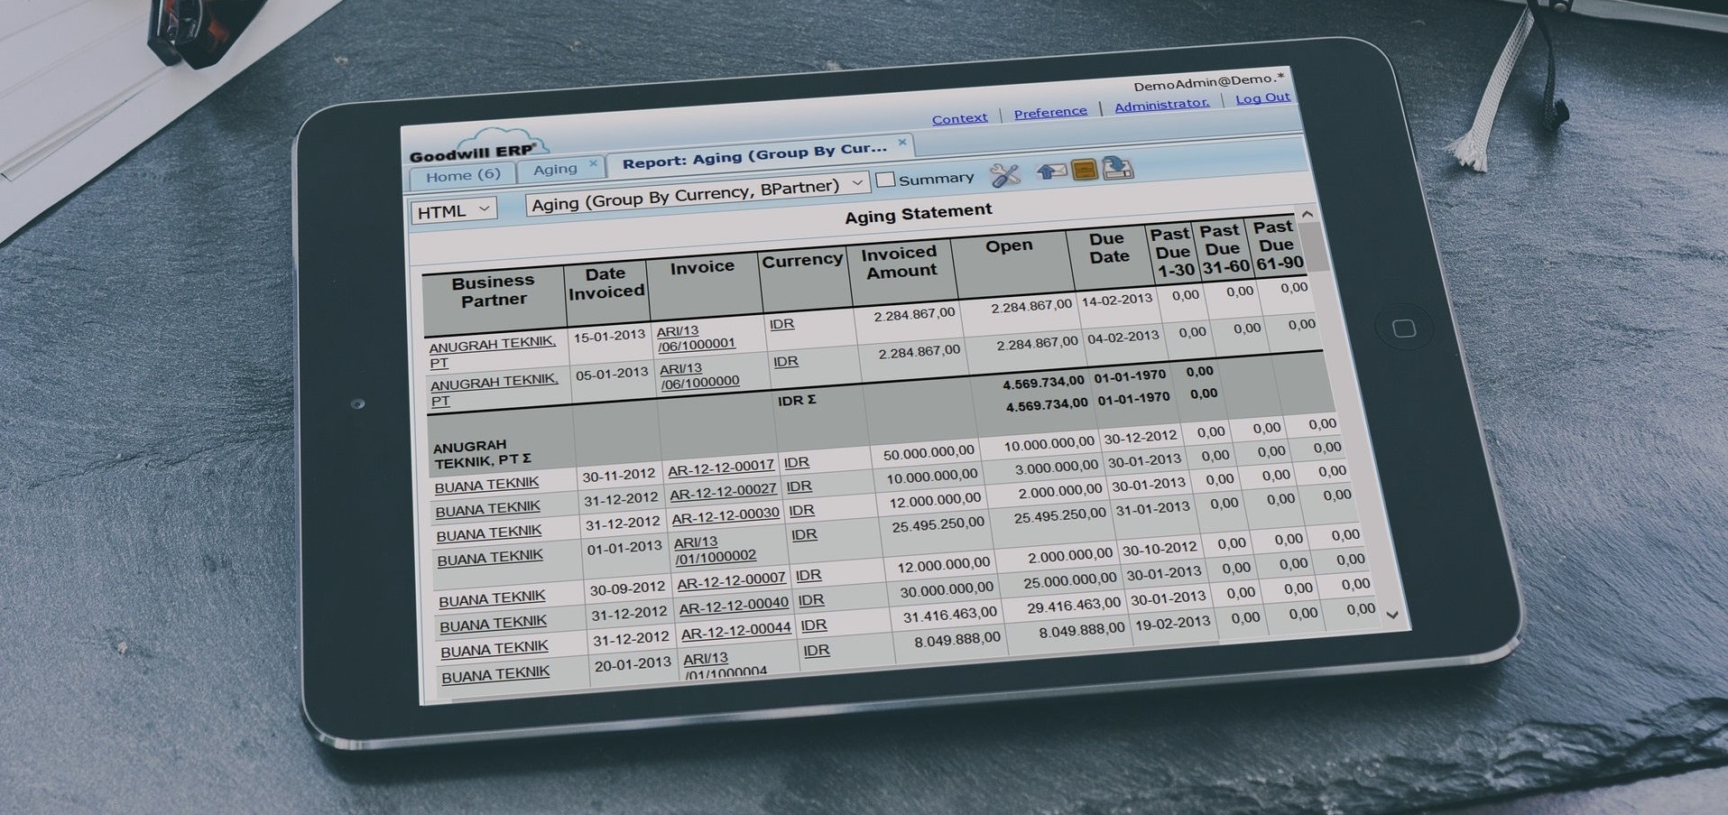The height and width of the screenshot is (815, 1728).
Task: Click ANUGRAH TEKNIK, PT dated 05-01-2013
Action: 494,391
